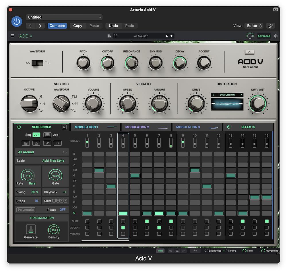The width and height of the screenshot is (287, 272).
Task: Open the settings gear icon
Action: tap(276, 36)
